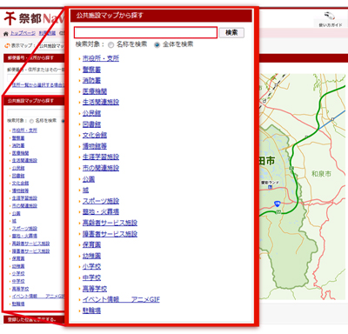The width and height of the screenshot is (348, 334).
Task: Click the 祭都Navi site logo
Action: (33, 19)
